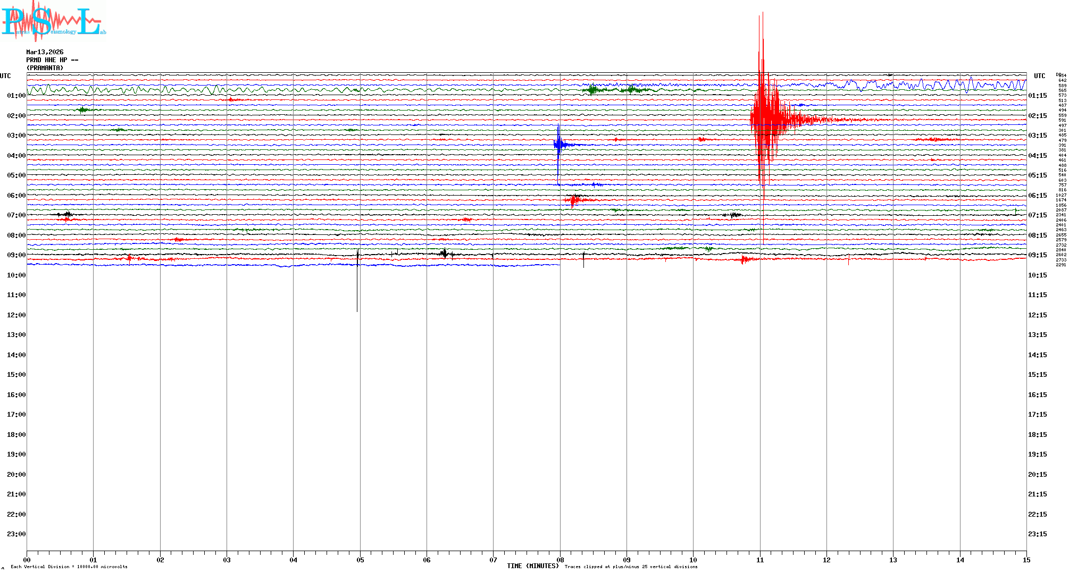Click the 02:15 label on right axis
The height and width of the screenshot is (574, 1069).
[1037, 116]
